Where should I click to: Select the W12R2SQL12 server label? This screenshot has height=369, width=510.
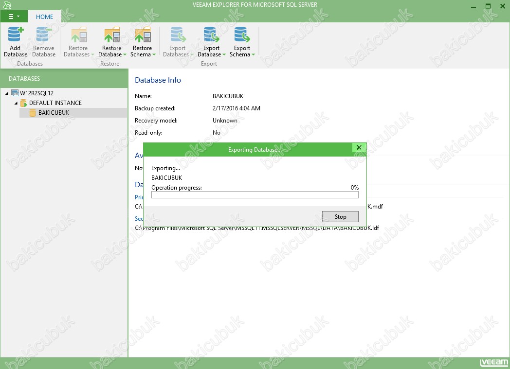(x=37, y=93)
